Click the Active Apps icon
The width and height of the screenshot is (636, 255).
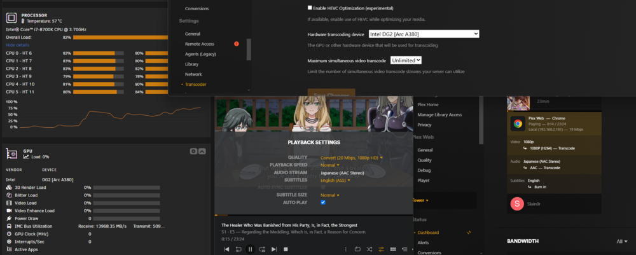tap(9, 249)
